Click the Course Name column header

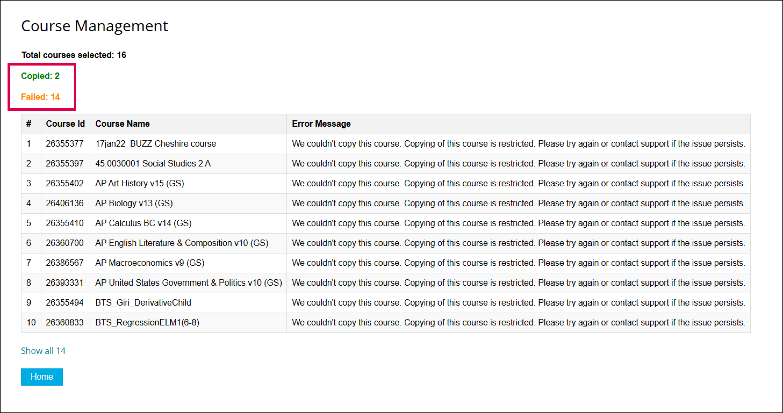pyautogui.click(x=122, y=124)
